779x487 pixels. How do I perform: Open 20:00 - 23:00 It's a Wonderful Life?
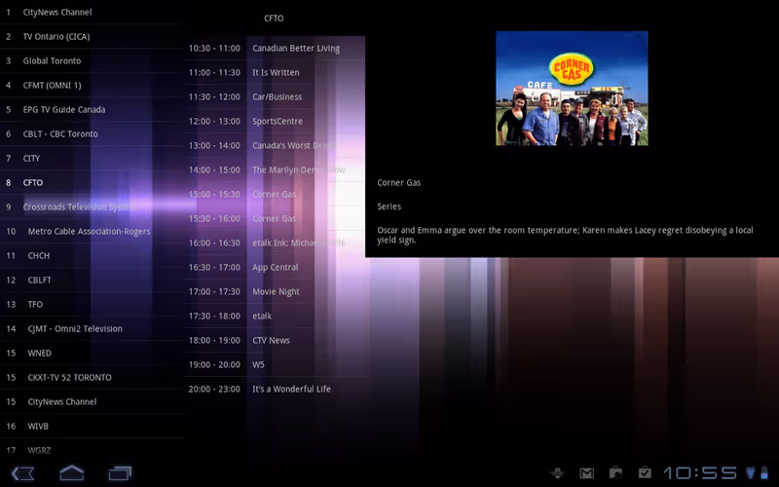click(x=274, y=389)
